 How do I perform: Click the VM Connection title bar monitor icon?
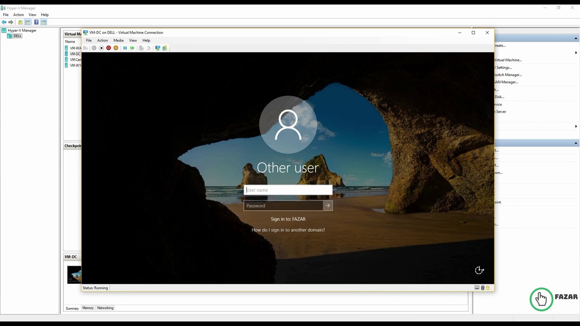point(86,33)
